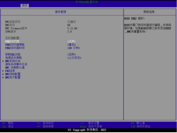Open the <10 分钟> timer value

point(73,48)
